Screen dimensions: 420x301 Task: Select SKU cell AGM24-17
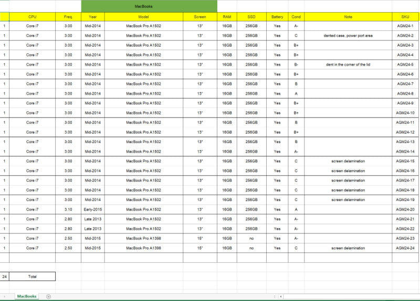click(x=405, y=180)
